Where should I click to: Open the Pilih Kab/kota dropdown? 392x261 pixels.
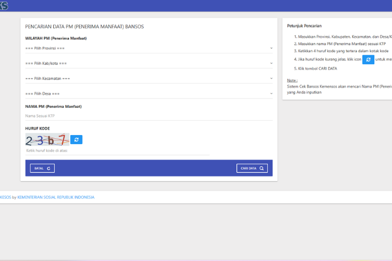[149, 63]
